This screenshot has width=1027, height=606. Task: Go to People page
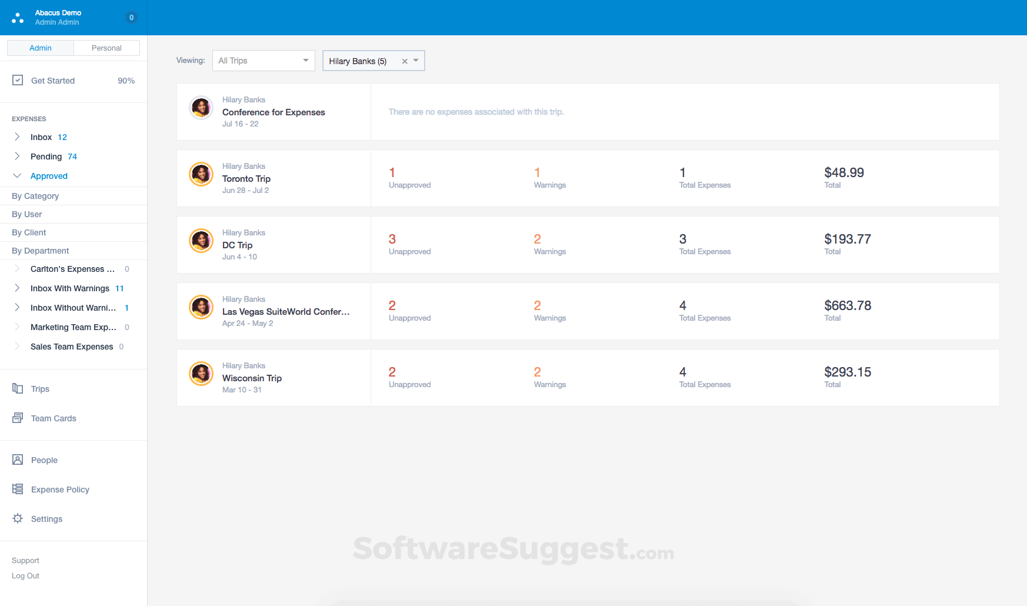[x=44, y=460]
